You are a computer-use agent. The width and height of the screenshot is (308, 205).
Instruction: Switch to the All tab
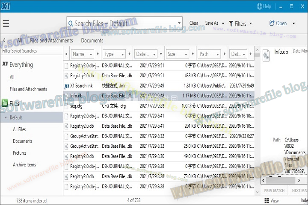pyautogui.click(x=19, y=41)
